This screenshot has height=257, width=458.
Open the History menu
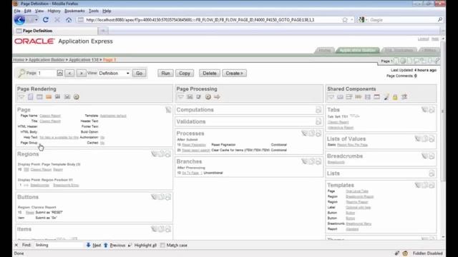54,11
